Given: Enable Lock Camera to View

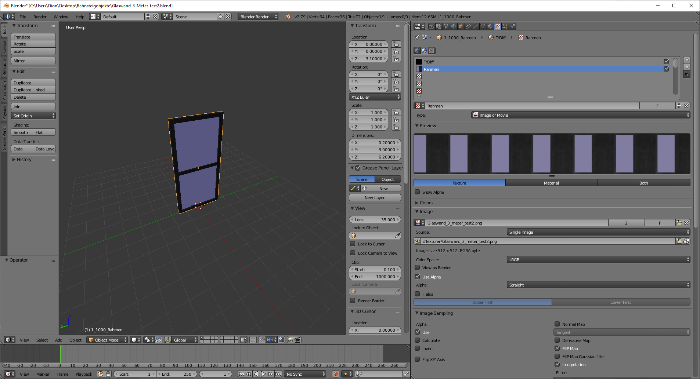Looking at the screenshot, I should pos(353,253).
